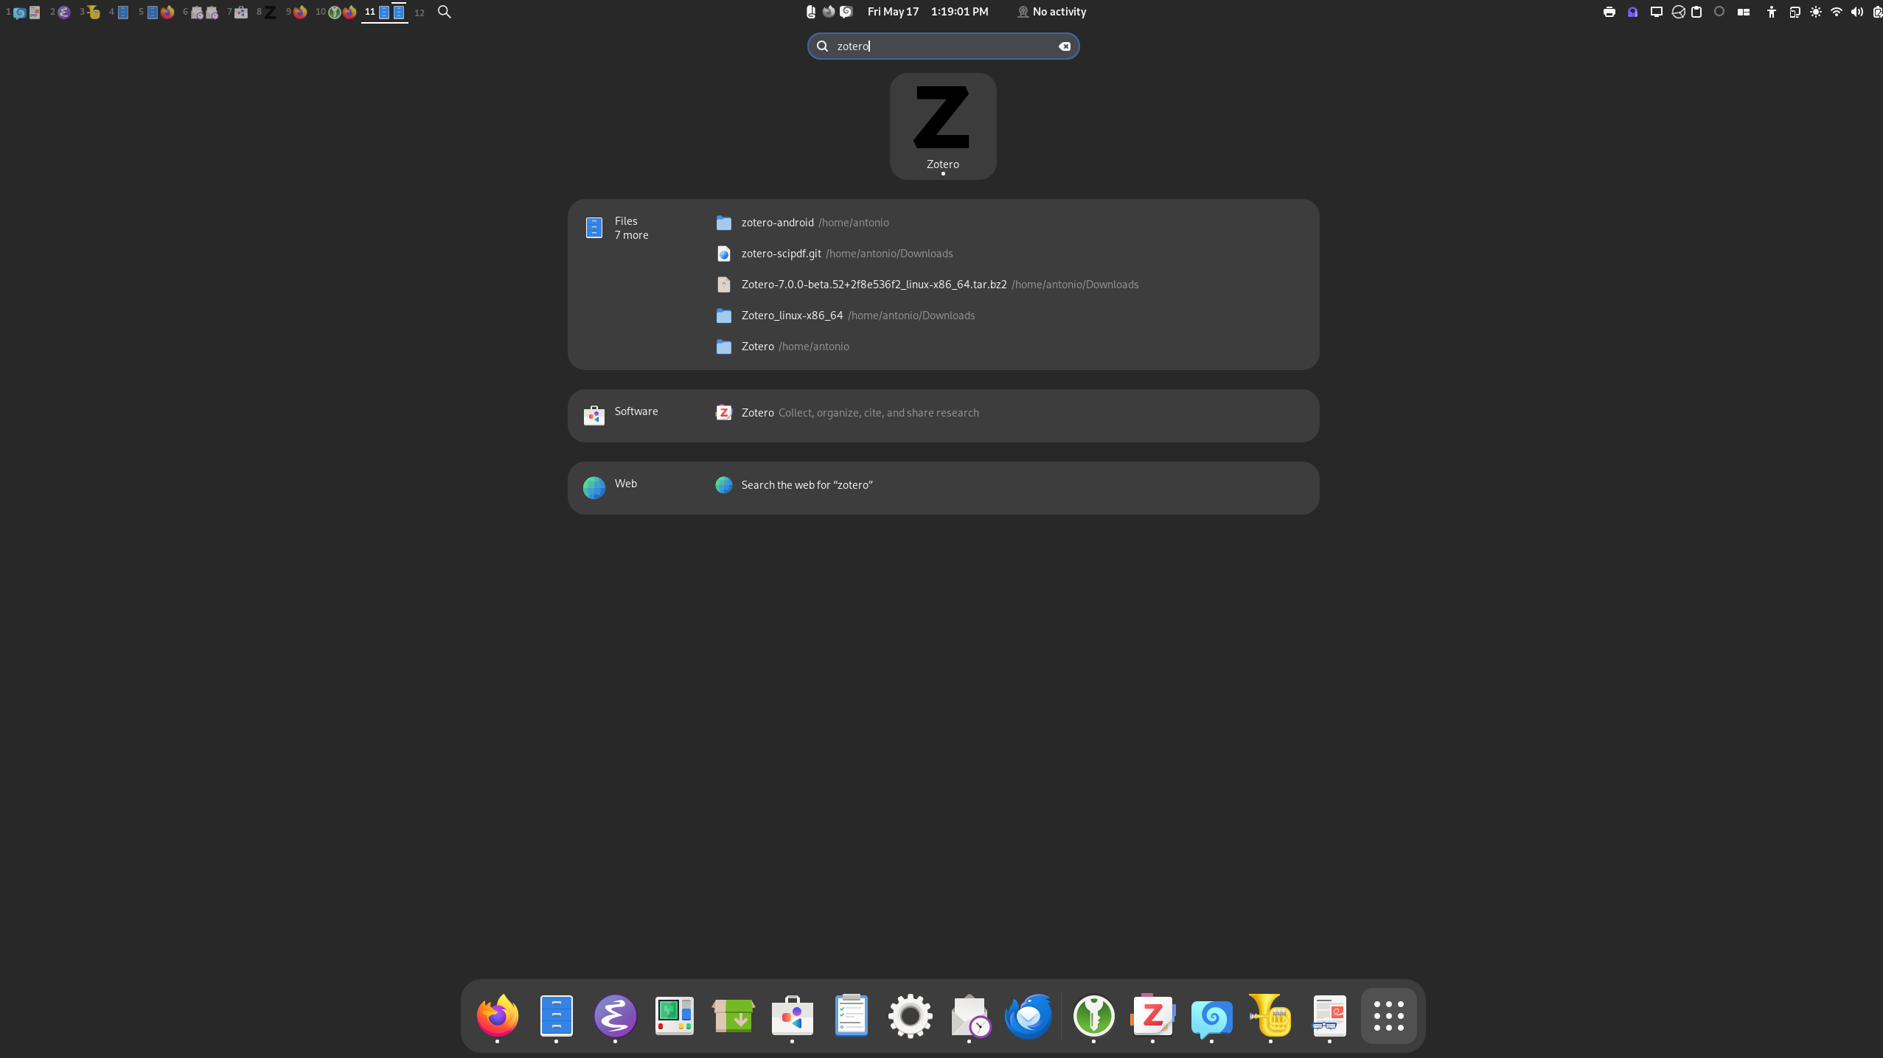Image resolution: width=1883 pixels, height=1058 pixels.
Task: Show all applications grid button
Action: pos(1388,1015)
